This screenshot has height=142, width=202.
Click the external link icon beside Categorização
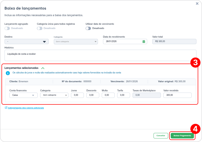tap(6, 108)
